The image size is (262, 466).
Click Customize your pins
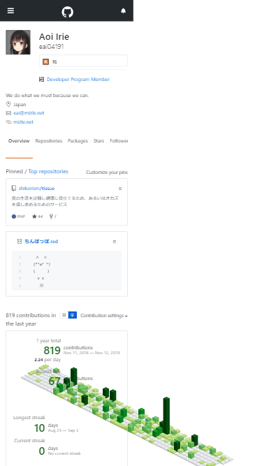(107, 173)
